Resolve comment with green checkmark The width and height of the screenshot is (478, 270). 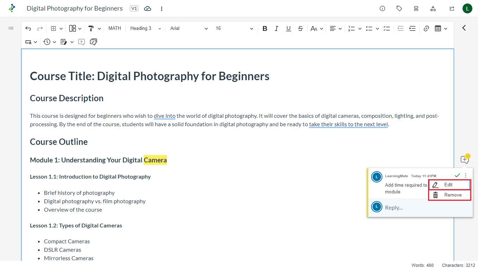(x=457, y=175)
